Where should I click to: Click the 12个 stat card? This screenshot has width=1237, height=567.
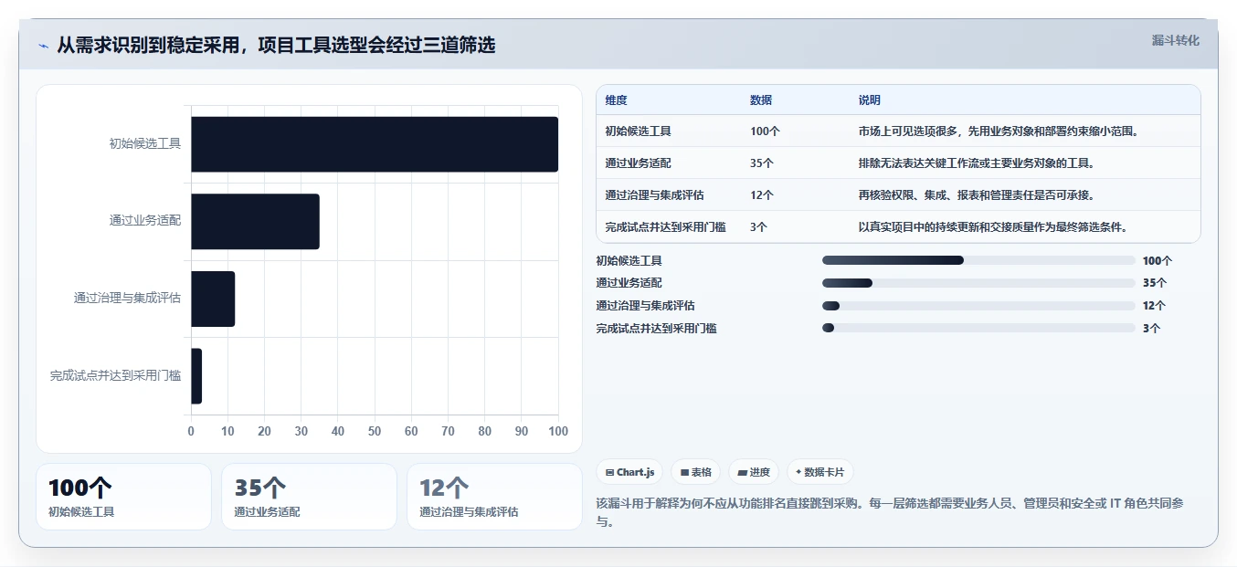click(494, 497)
